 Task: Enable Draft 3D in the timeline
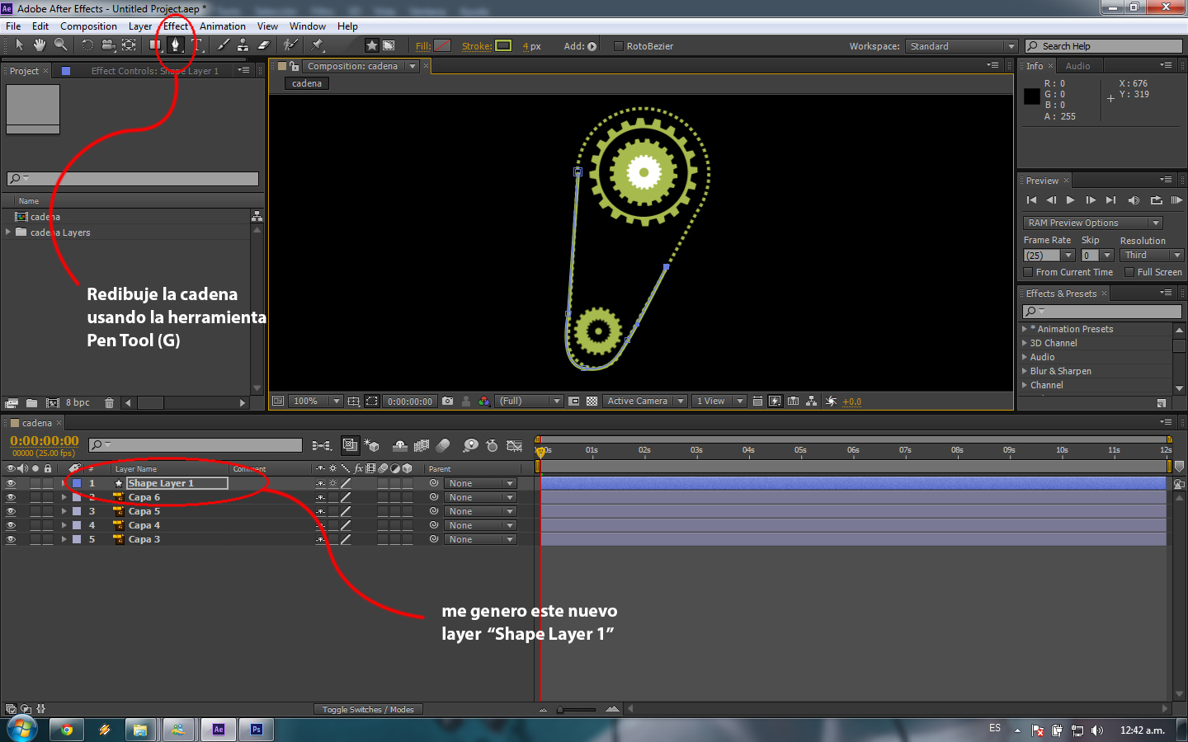point(372,446)
